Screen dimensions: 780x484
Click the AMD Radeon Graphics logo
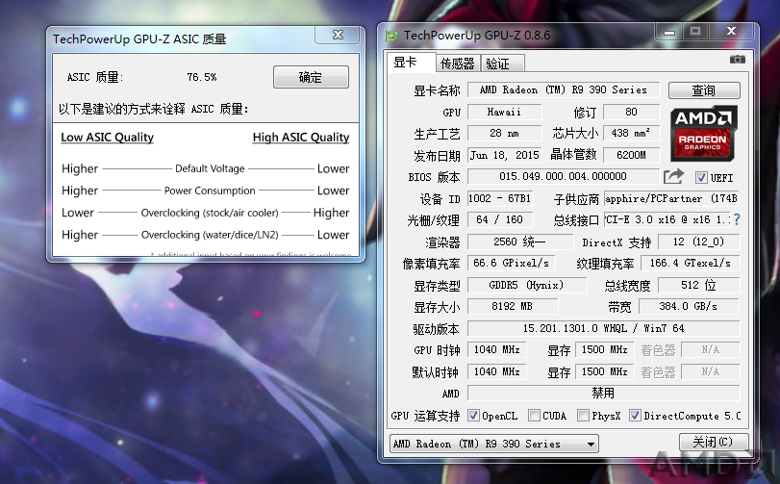tap(703, 134)
